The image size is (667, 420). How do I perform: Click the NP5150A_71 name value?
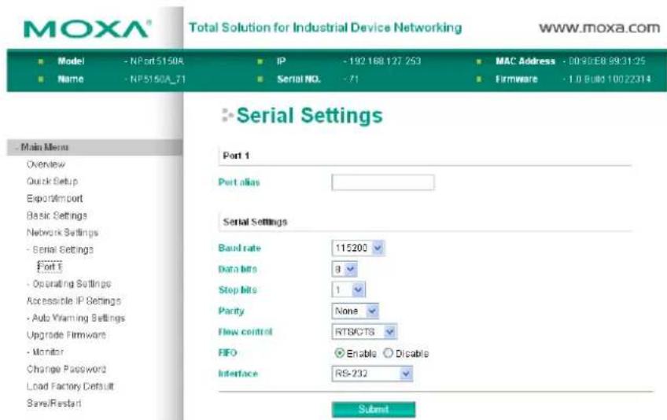pyautogui.click(x=157, y=79)
